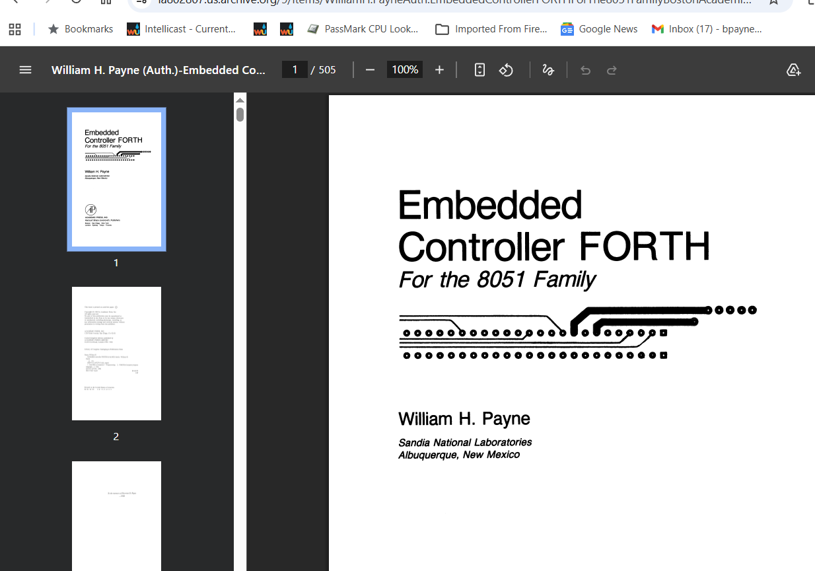Screen dimensions: 815x571
Task: Click the page number input field
Action: [295, 70]
